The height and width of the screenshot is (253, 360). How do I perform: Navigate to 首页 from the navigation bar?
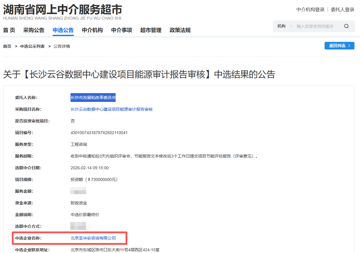[x=9, y=30]
